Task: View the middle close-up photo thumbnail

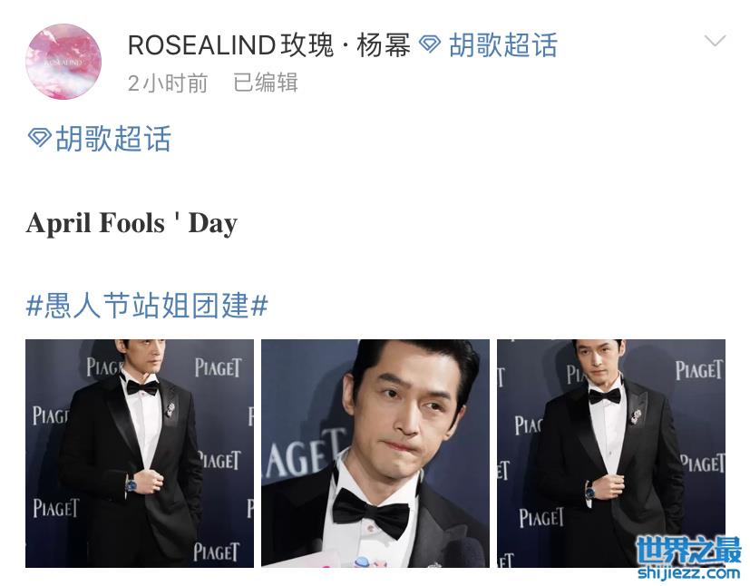Action: pos(375,454)
